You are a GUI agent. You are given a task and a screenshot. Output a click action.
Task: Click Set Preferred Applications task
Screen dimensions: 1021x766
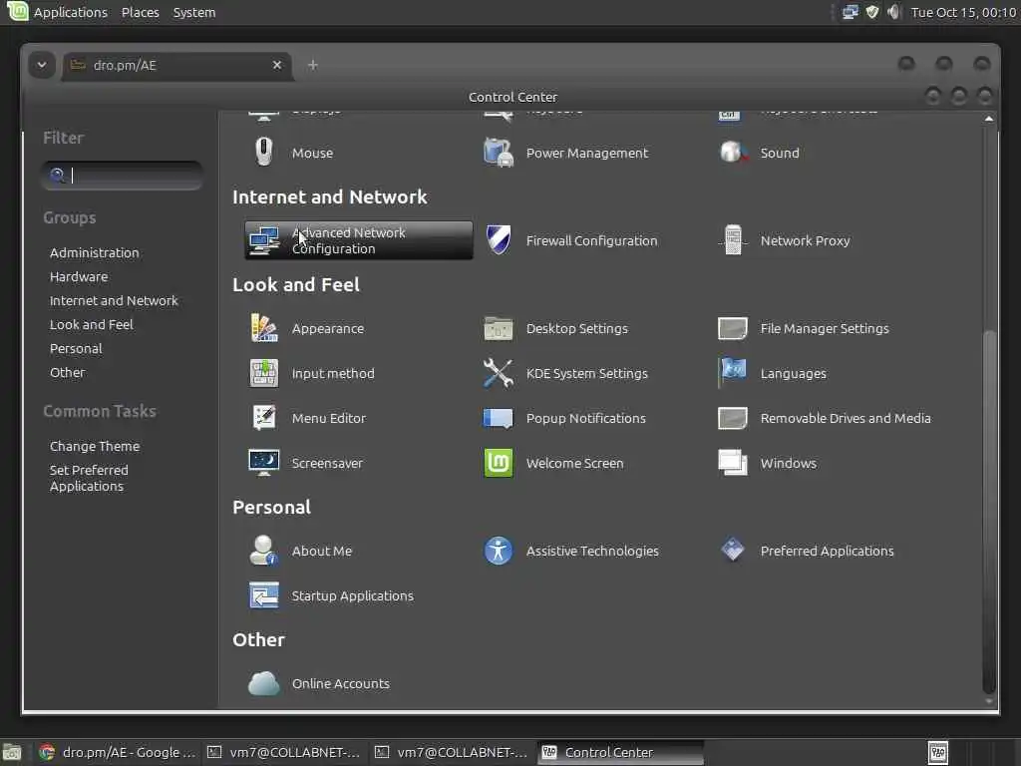tap(89, 478)
